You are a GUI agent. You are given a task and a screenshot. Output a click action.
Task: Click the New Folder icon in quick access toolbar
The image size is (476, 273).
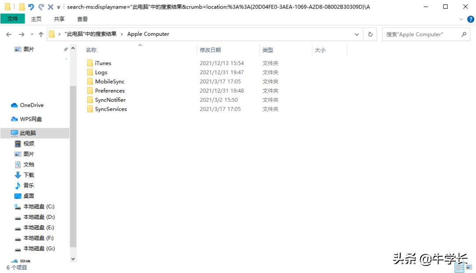click(21, 7)
